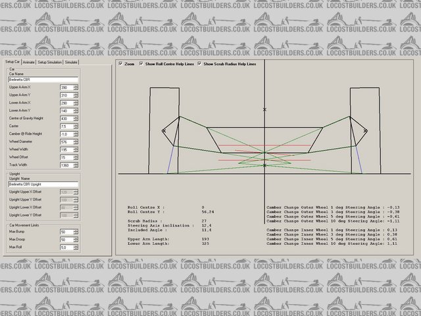The image size is (421, 316).
Task: Adjust the Caster value spinner
Action: pyautogui.click(x=76, y=126)
